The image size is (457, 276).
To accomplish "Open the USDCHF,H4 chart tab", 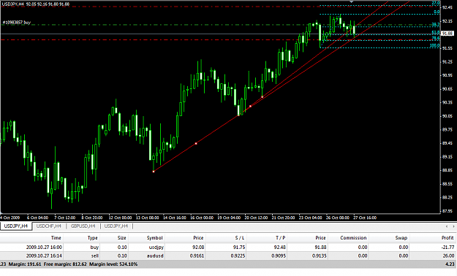I will click(x=49, y=226).
